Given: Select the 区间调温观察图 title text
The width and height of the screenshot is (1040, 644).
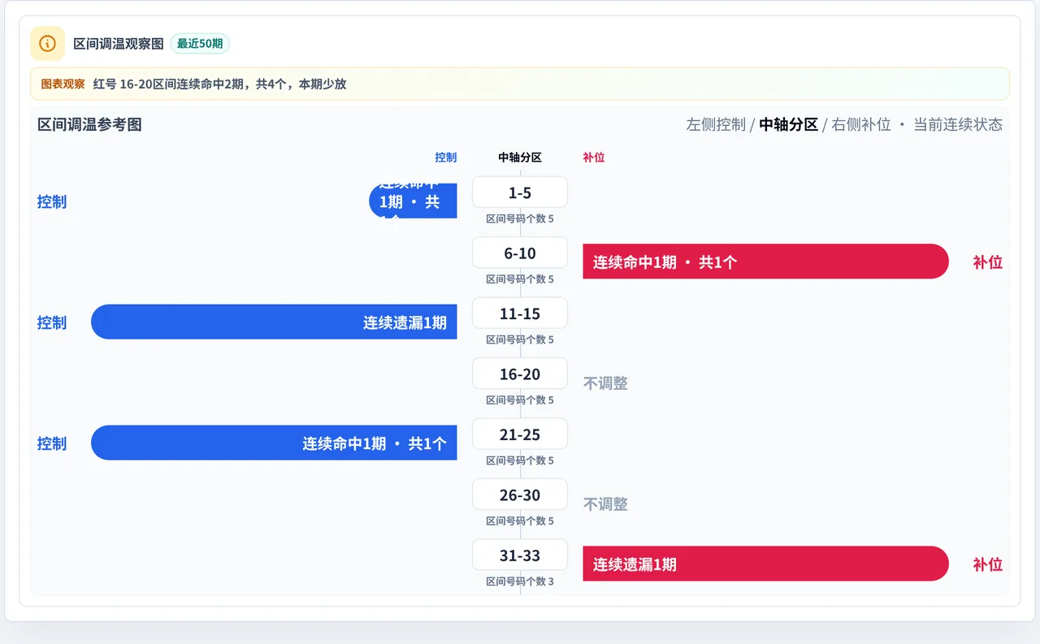Looking at the screenshot, I should pyautogui.click(x=119, y=44).
